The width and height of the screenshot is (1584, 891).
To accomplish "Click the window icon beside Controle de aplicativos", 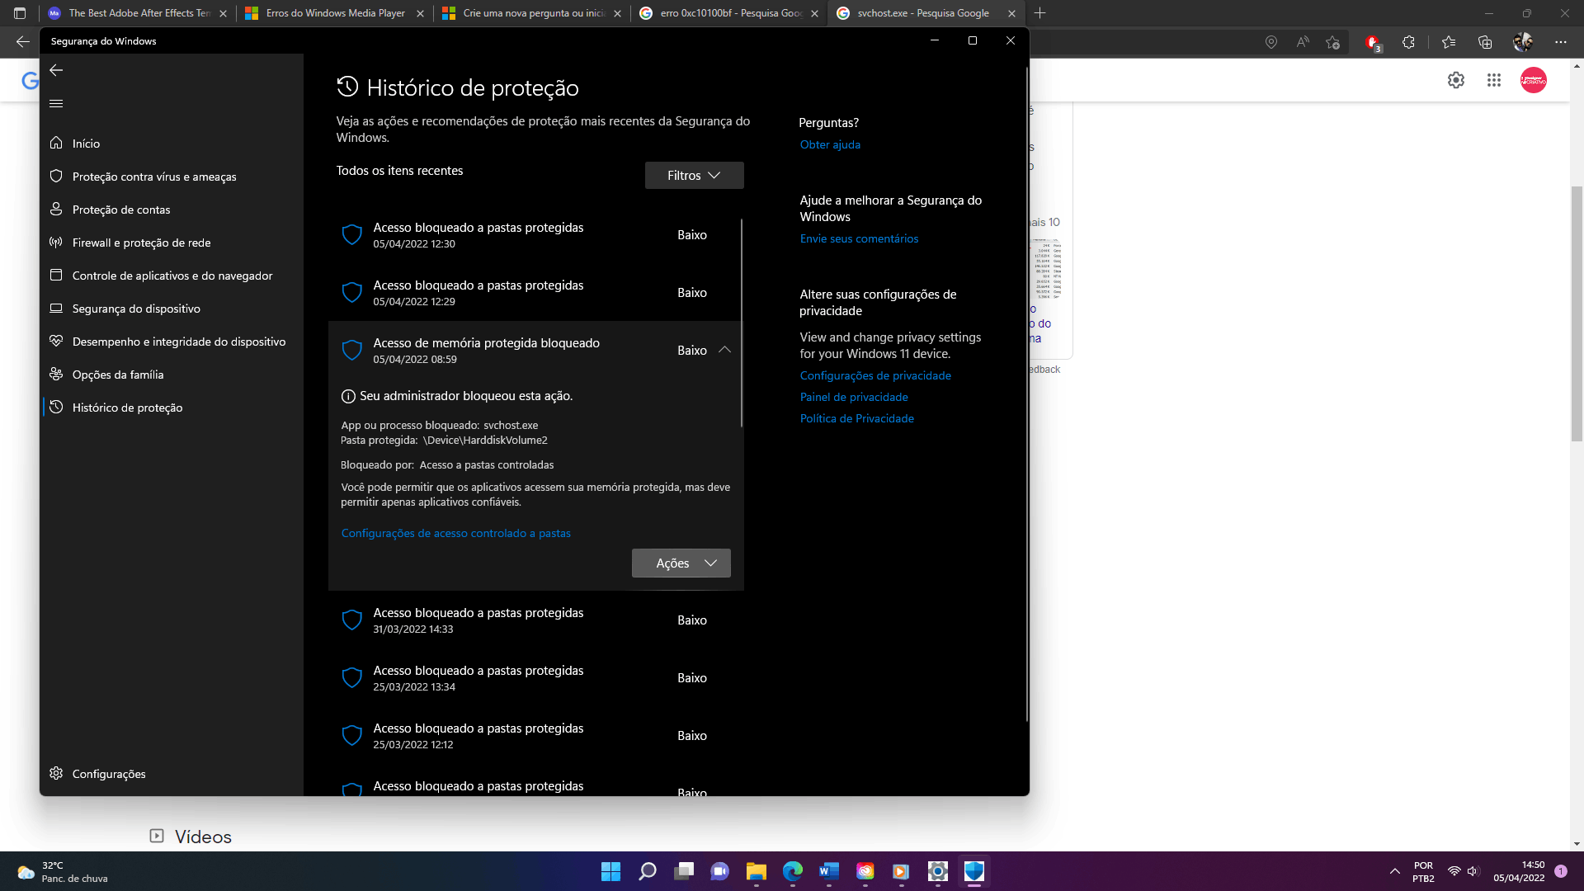I will pyautogui.click(x=56, y=275).
